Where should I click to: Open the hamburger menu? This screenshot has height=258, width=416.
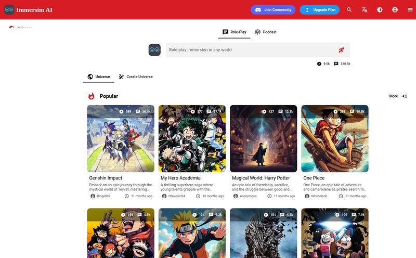point(410,10)
